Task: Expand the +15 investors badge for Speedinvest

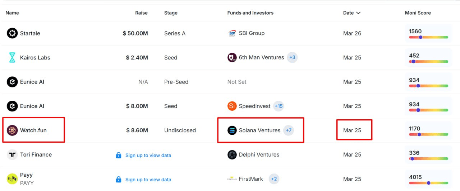Action: tap(279, 106)
